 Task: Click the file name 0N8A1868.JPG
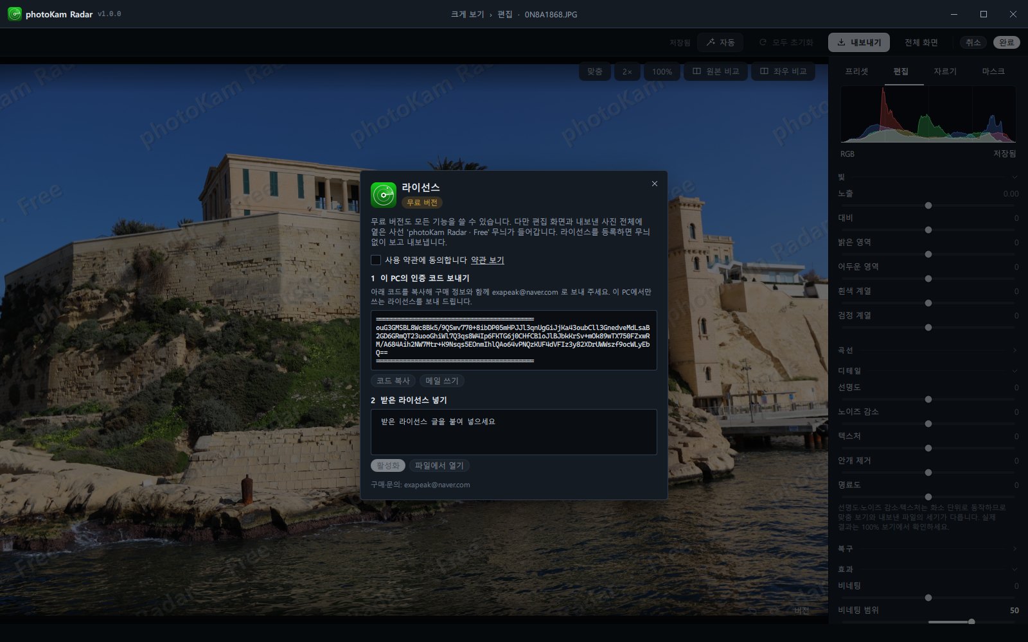551,14
